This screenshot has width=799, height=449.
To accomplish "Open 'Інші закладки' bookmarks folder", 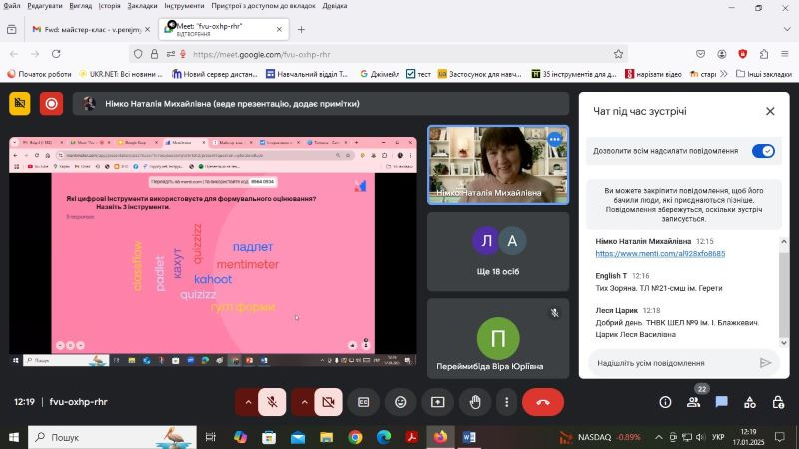I will click(764, 74).
